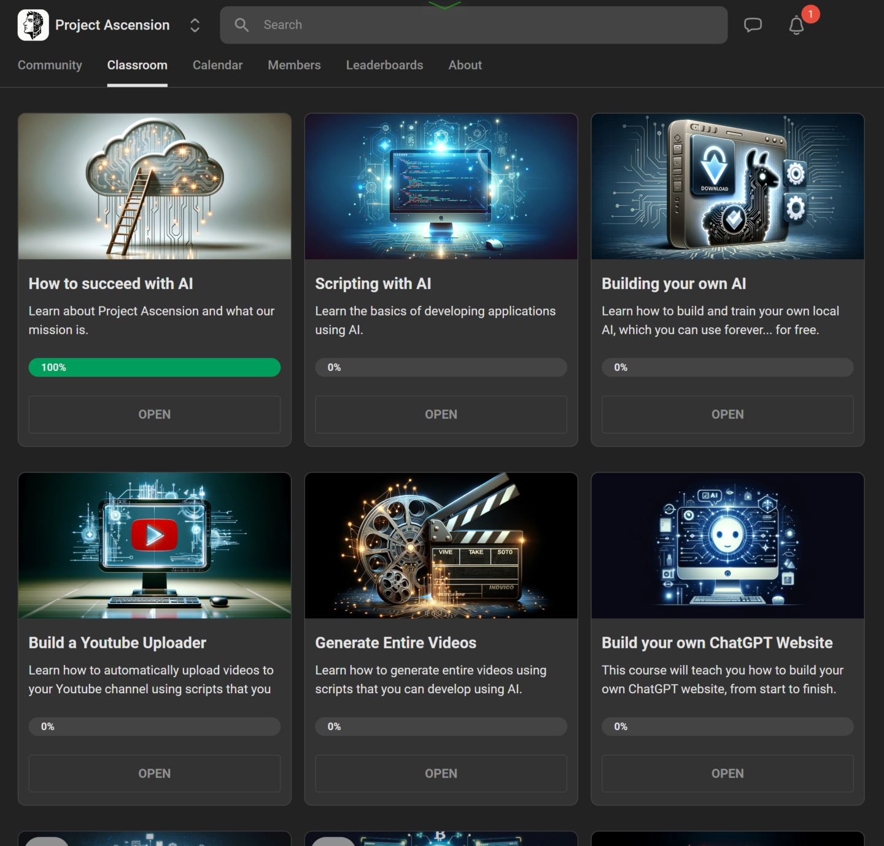Click the Generate Entire Videos clapperboard thumbnail
This screenshot has height=846, width=884.
(x=441, y=545)
